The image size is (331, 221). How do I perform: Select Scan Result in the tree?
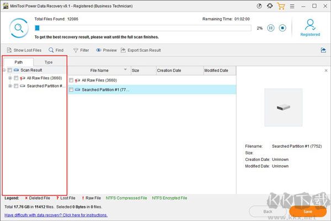point(31,70)
